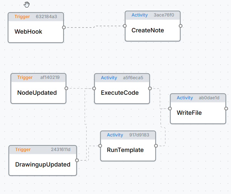Click the RunTemplate input port
The height and width of the screenshot is (194, 231).
pyautogui.click(x=100, y=146)
